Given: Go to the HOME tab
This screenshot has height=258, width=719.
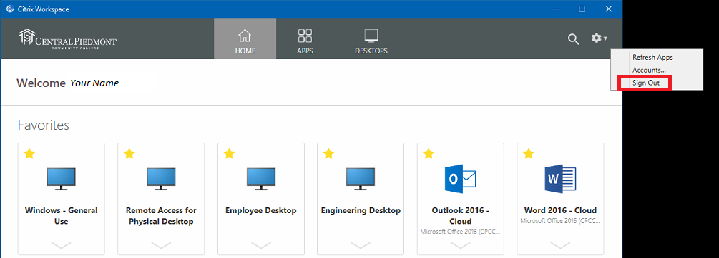Looking at the screenshot, I should (245, 38).
